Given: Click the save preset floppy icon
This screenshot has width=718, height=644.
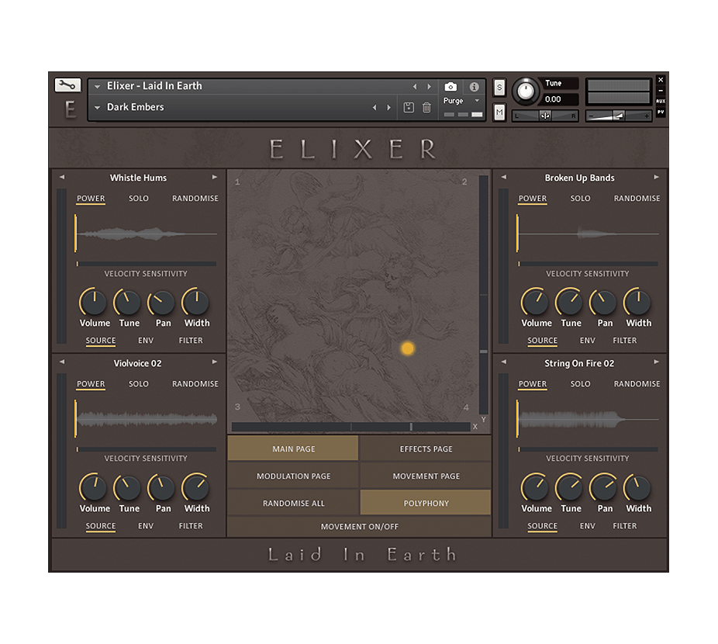Looking at the screenshot, I should coord(409,108).
